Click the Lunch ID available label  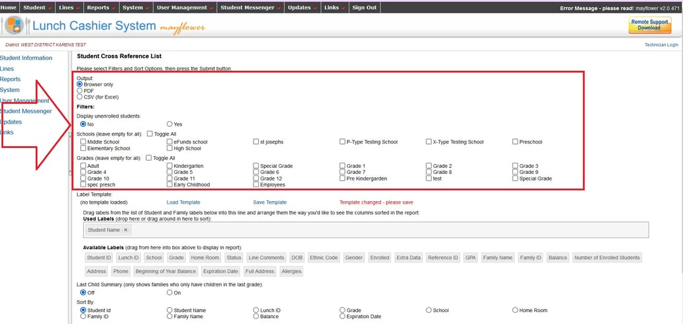(128, 258)
